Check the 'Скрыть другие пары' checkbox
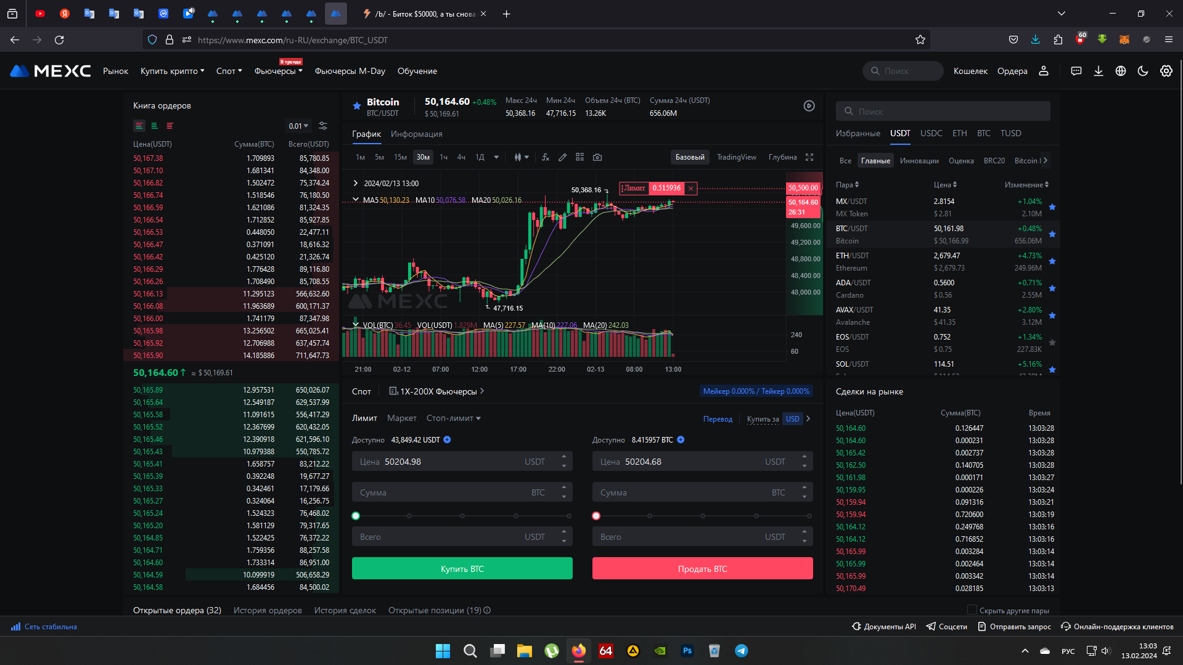The image size is (1183, 665). click(972, 610)
